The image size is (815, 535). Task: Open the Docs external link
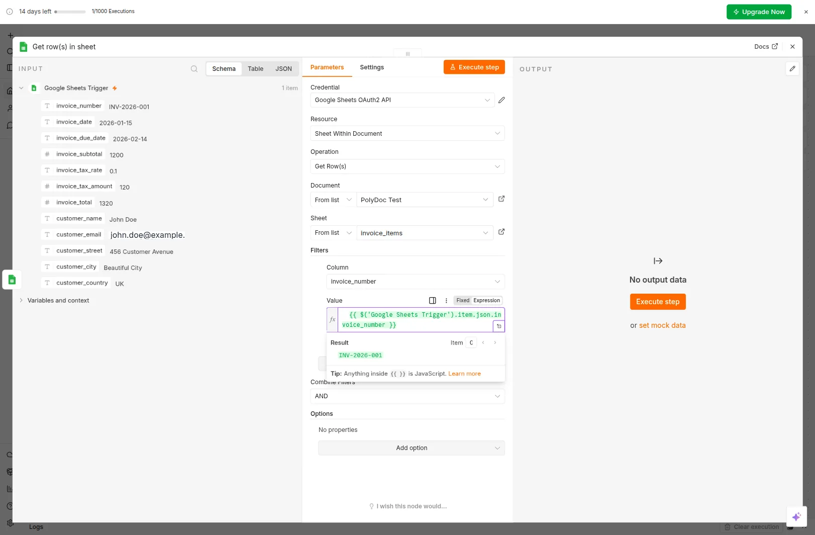[766, 46]
